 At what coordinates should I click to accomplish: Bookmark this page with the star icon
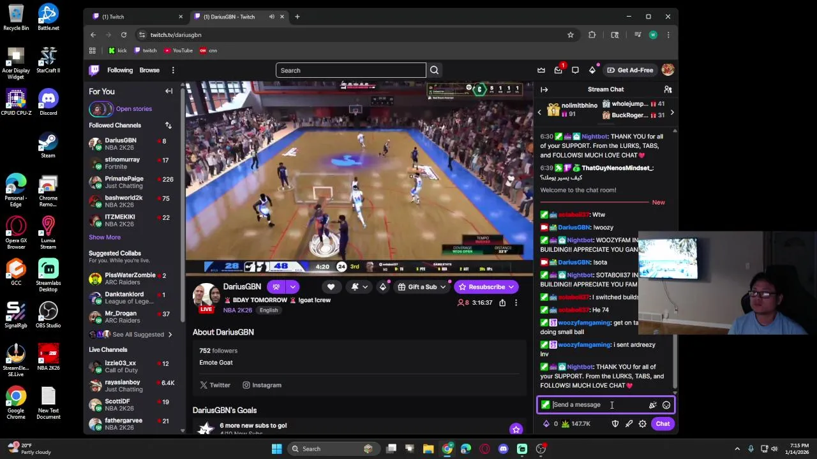tap(571, 35)
